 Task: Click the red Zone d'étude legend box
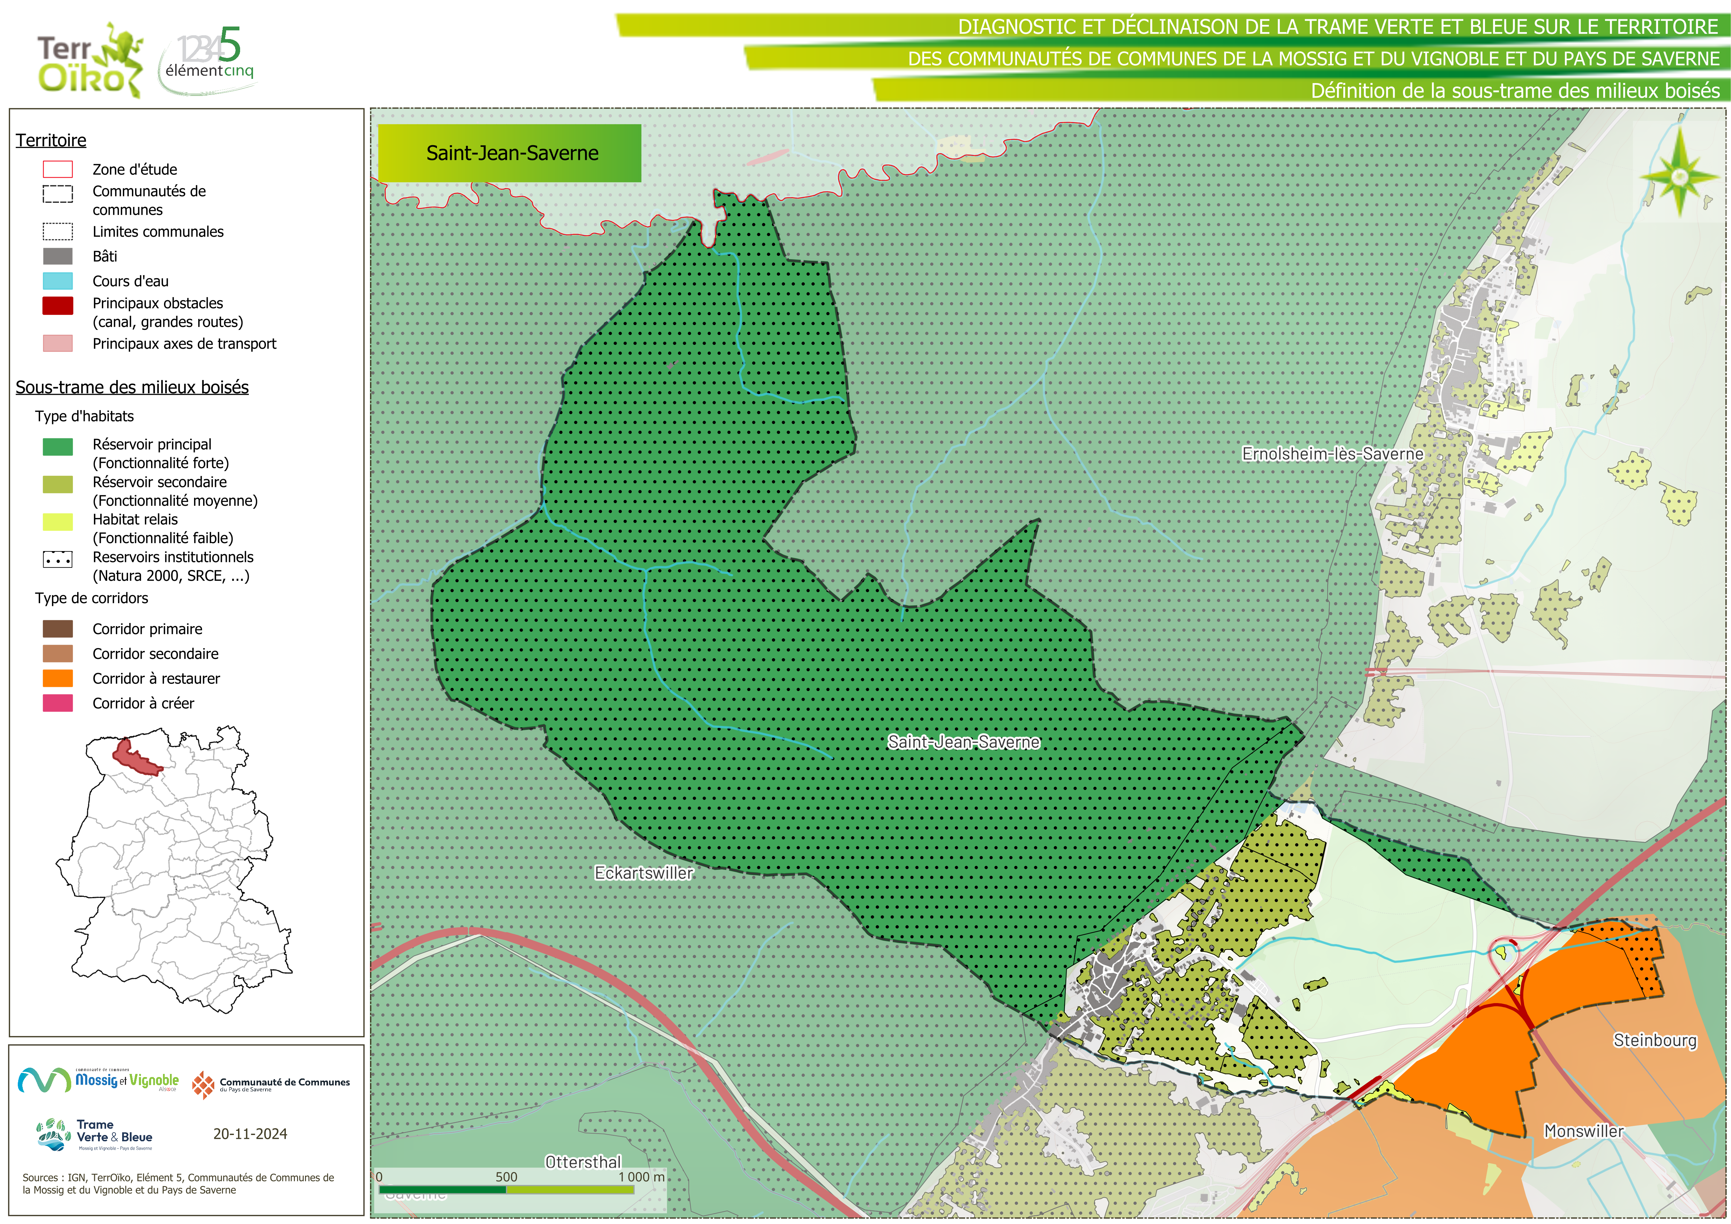tap(58, 169)
